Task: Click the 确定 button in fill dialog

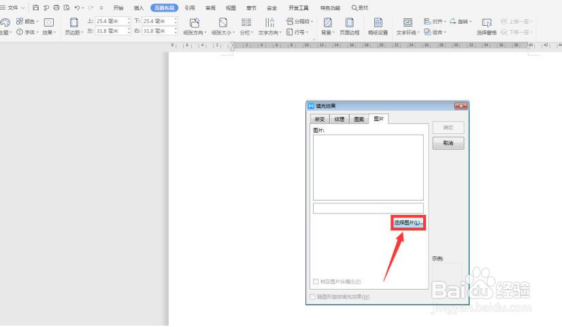Action: 448,128
